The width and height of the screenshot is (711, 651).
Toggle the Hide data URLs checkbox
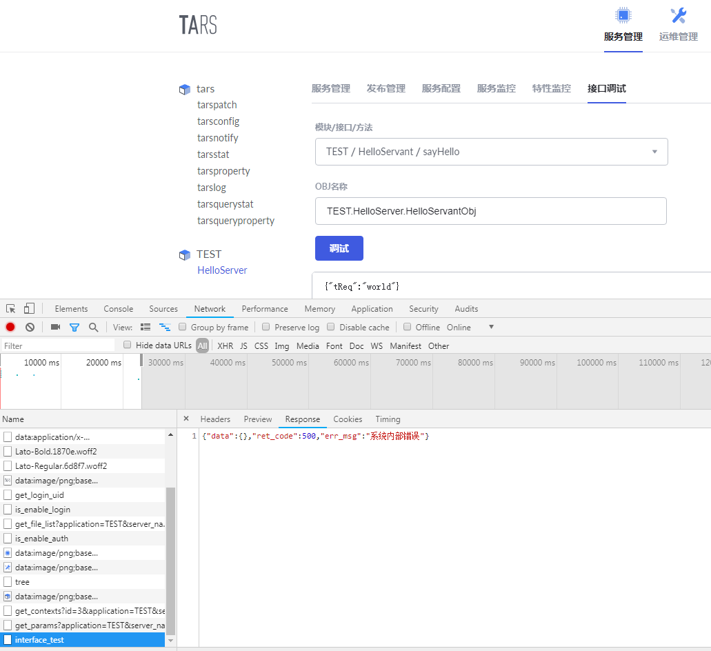[x=127, y=345]
